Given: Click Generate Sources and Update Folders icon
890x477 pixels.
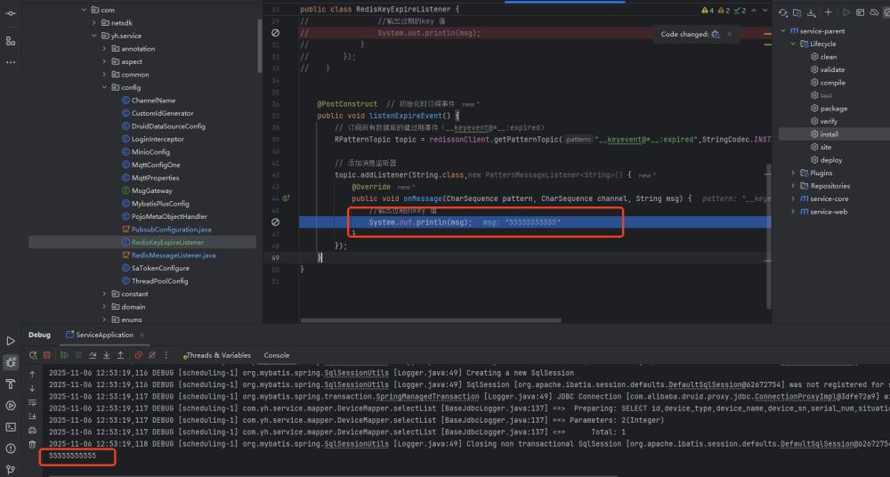Looking at the screenshot, I should pos(797,12).
